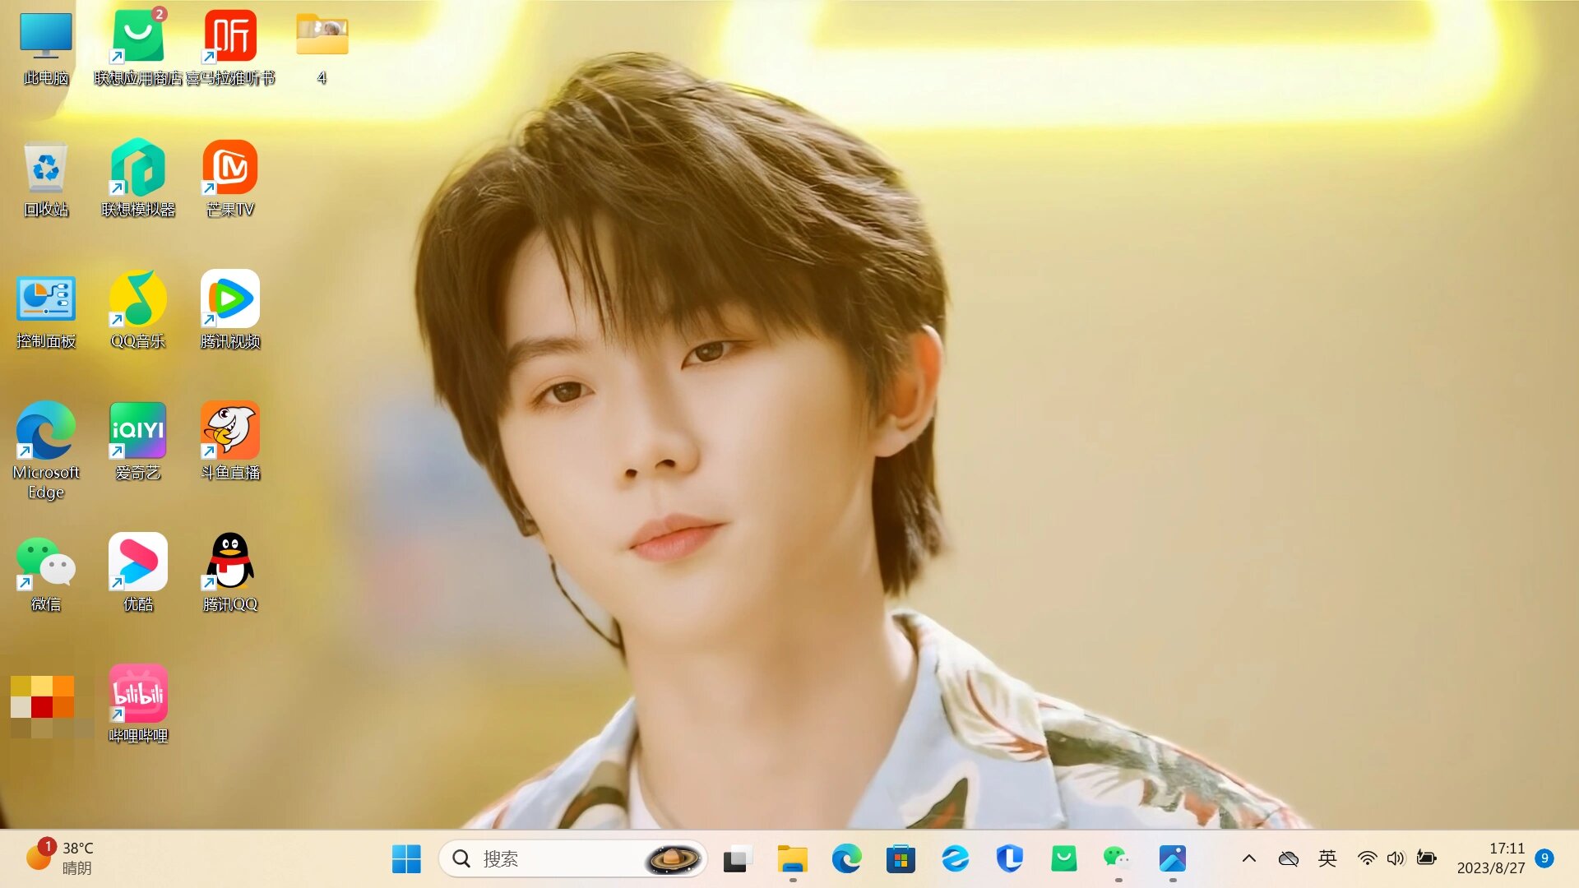The image size is (1579, 888).
Task: Show hidden system tray icons
Action: (x=1248, y=859)
